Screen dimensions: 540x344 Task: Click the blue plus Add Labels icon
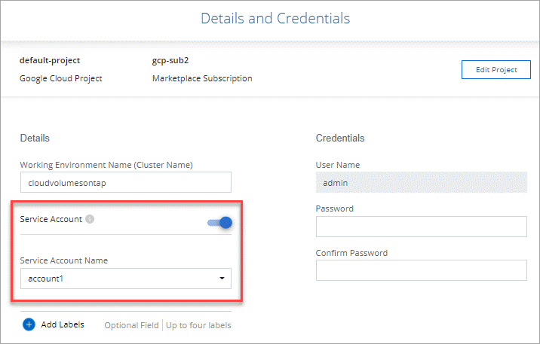pyautogui.click(x=29, y=324)
